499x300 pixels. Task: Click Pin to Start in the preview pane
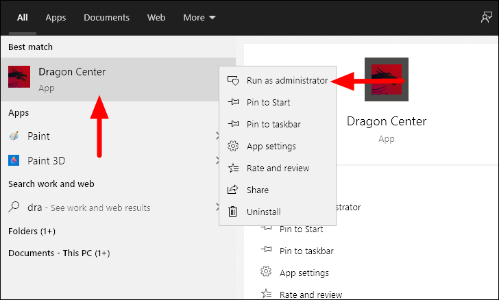[301, 229]
